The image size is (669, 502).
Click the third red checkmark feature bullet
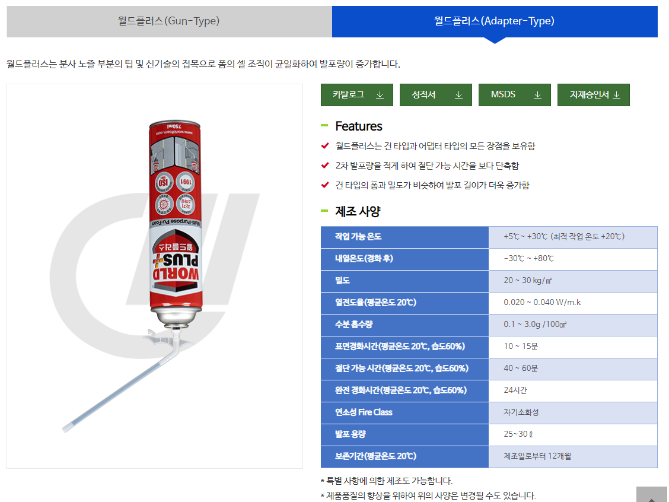325,185
